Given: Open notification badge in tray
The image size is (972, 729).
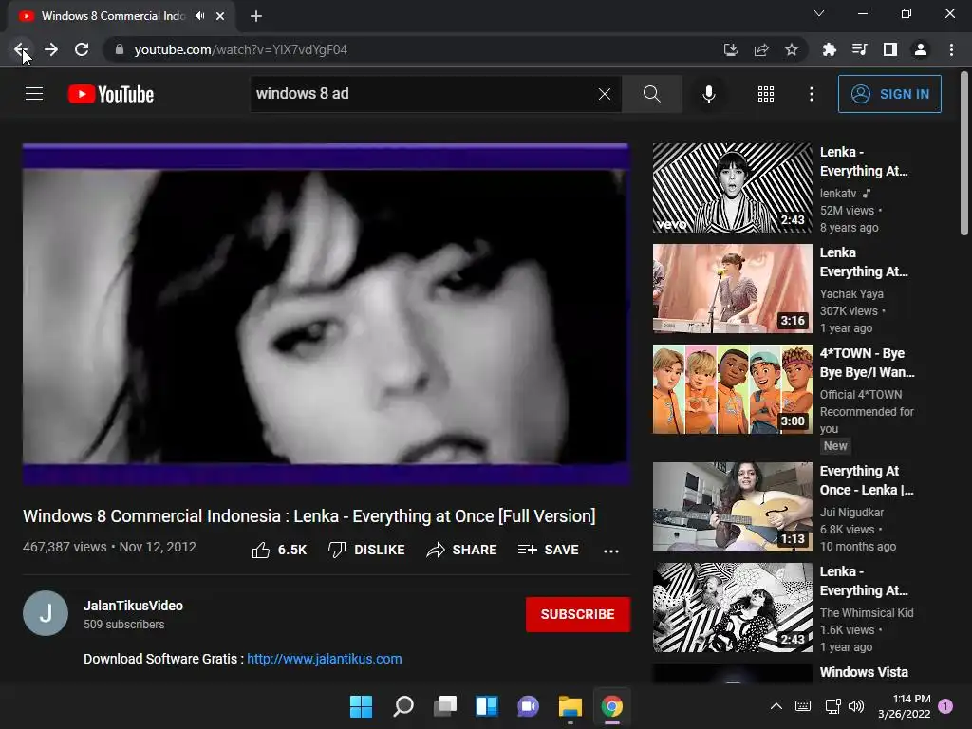Looking at the screenshot, I should [x=945, y=706].
